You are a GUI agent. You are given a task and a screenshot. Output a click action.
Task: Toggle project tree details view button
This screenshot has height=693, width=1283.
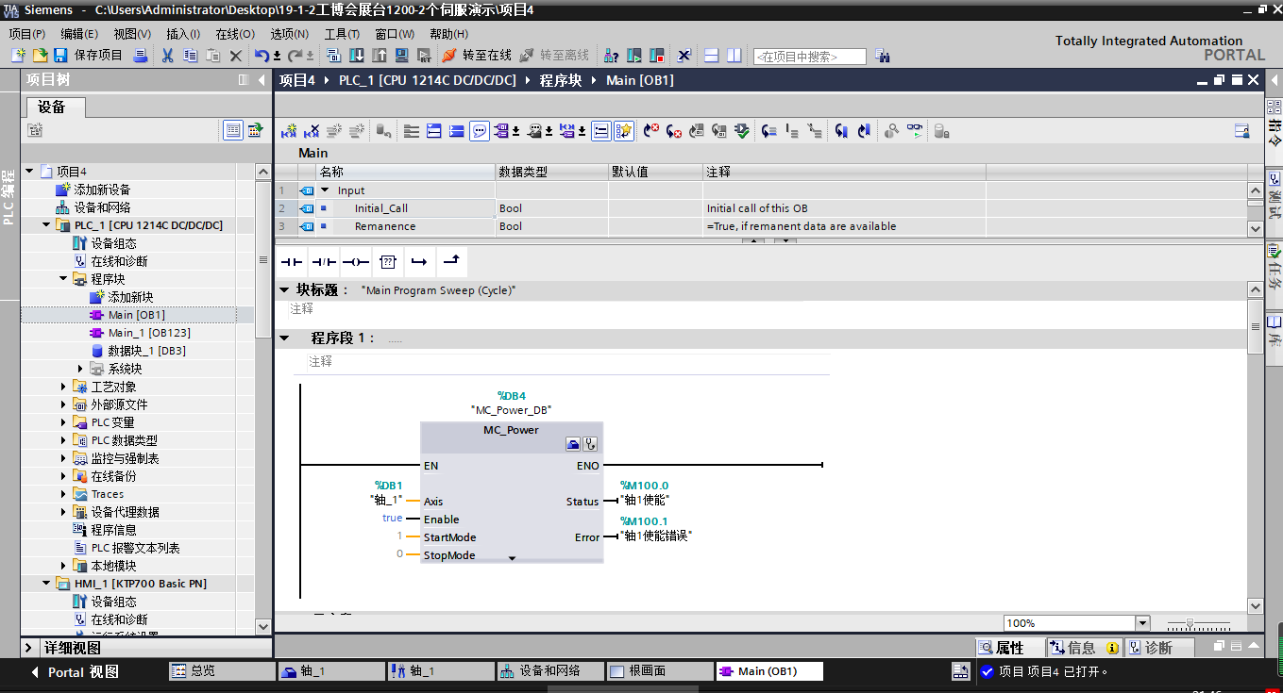click(232, 131)
